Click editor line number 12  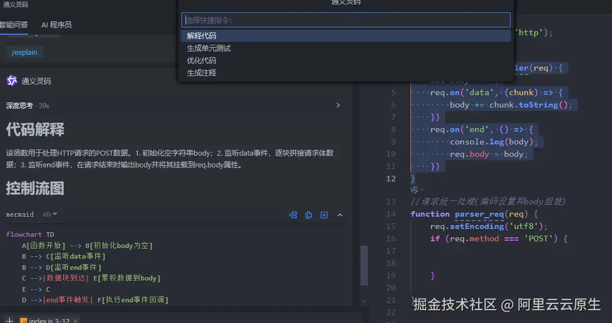[x=391, y=179]
